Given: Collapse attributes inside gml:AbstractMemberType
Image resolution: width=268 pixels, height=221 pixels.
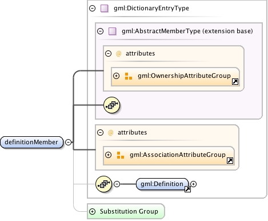Looking at the screenshot, I should click(x=108, y=53).
